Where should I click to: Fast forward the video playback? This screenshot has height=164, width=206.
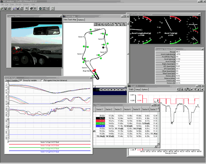[x=118, y=90]
